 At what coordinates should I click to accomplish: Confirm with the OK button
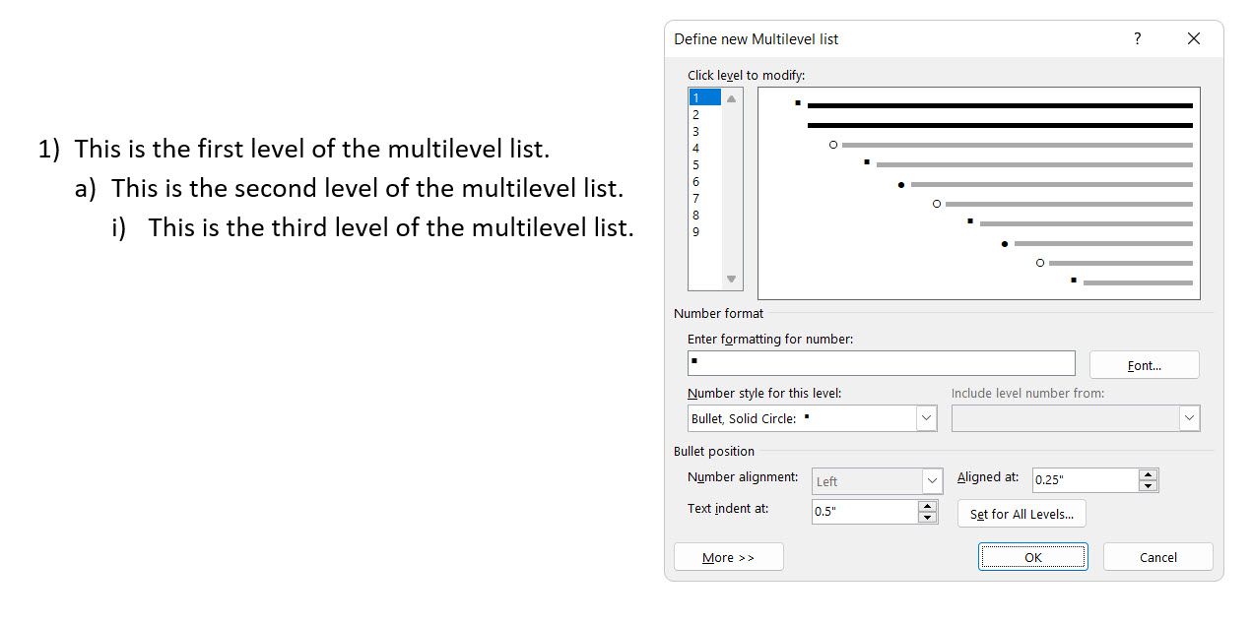(1032, 557)
